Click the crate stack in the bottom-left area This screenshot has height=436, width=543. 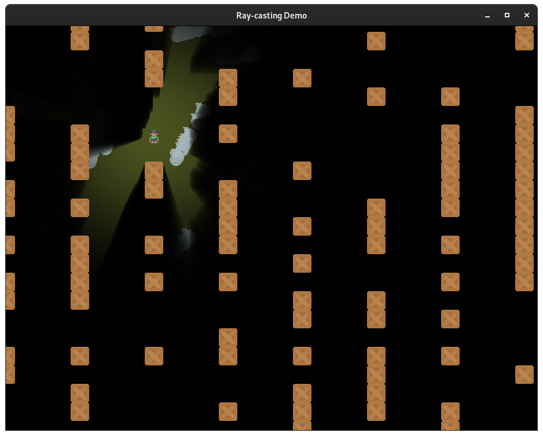tap(79, 402)
